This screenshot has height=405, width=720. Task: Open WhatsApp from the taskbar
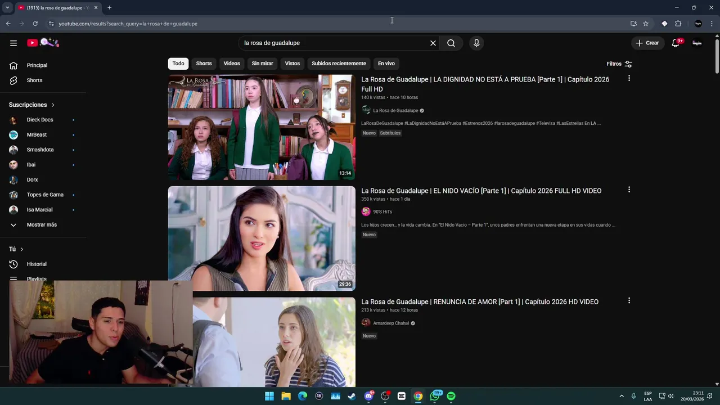[434, 396]
